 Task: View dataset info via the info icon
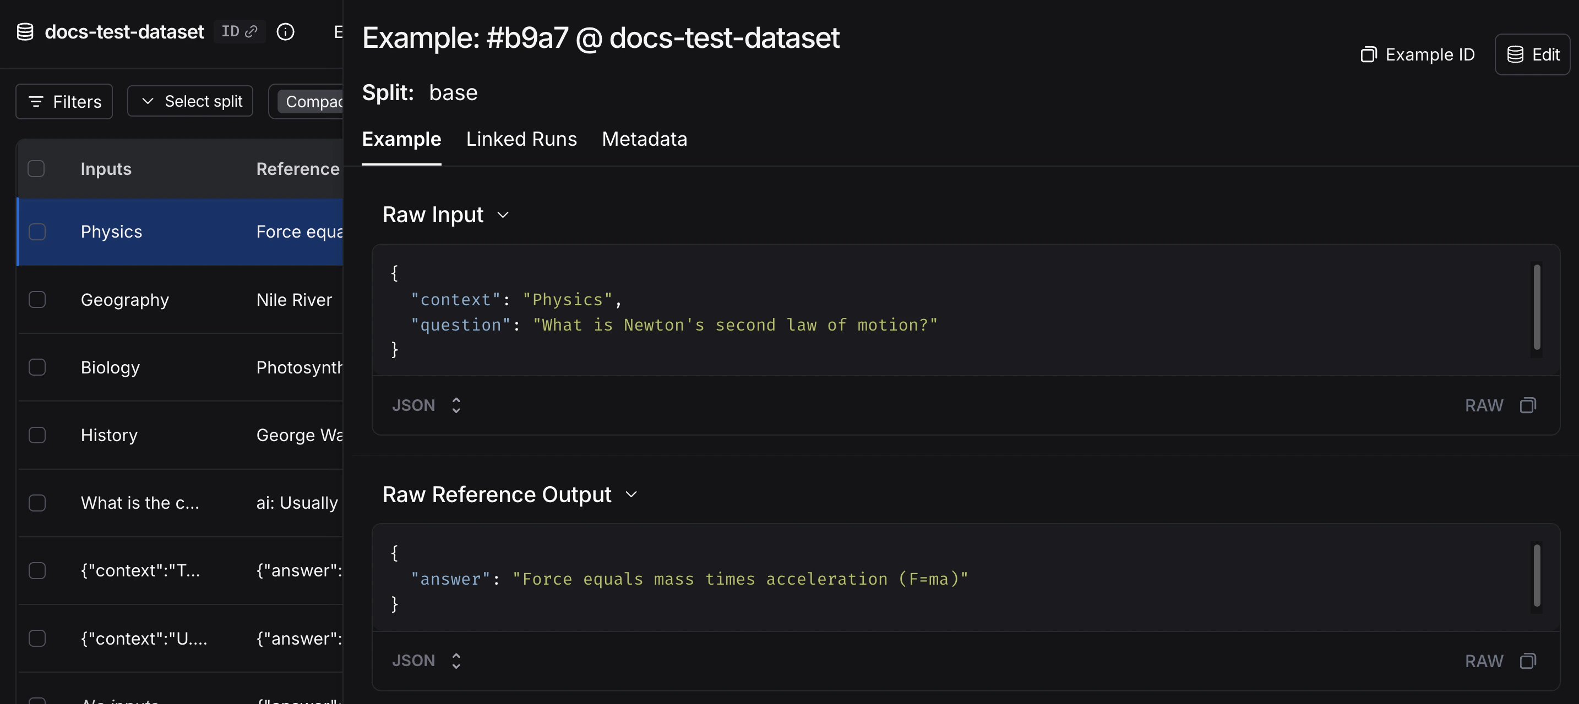(x=286, y=32)
